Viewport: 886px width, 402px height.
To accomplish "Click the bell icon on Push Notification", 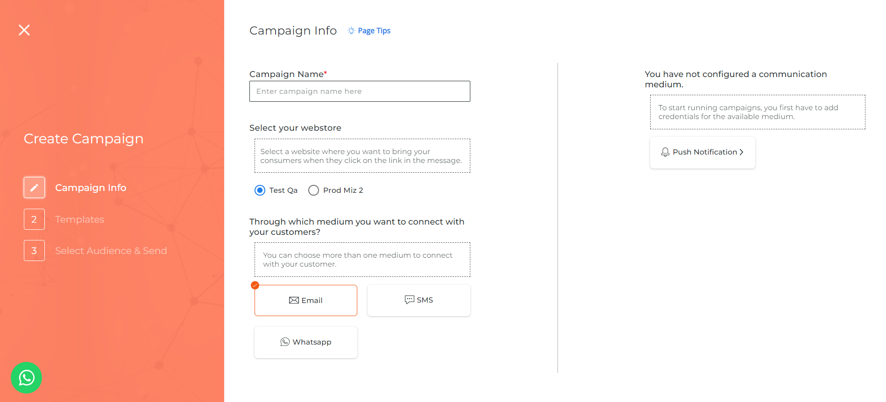I will [x=665, y=152].
